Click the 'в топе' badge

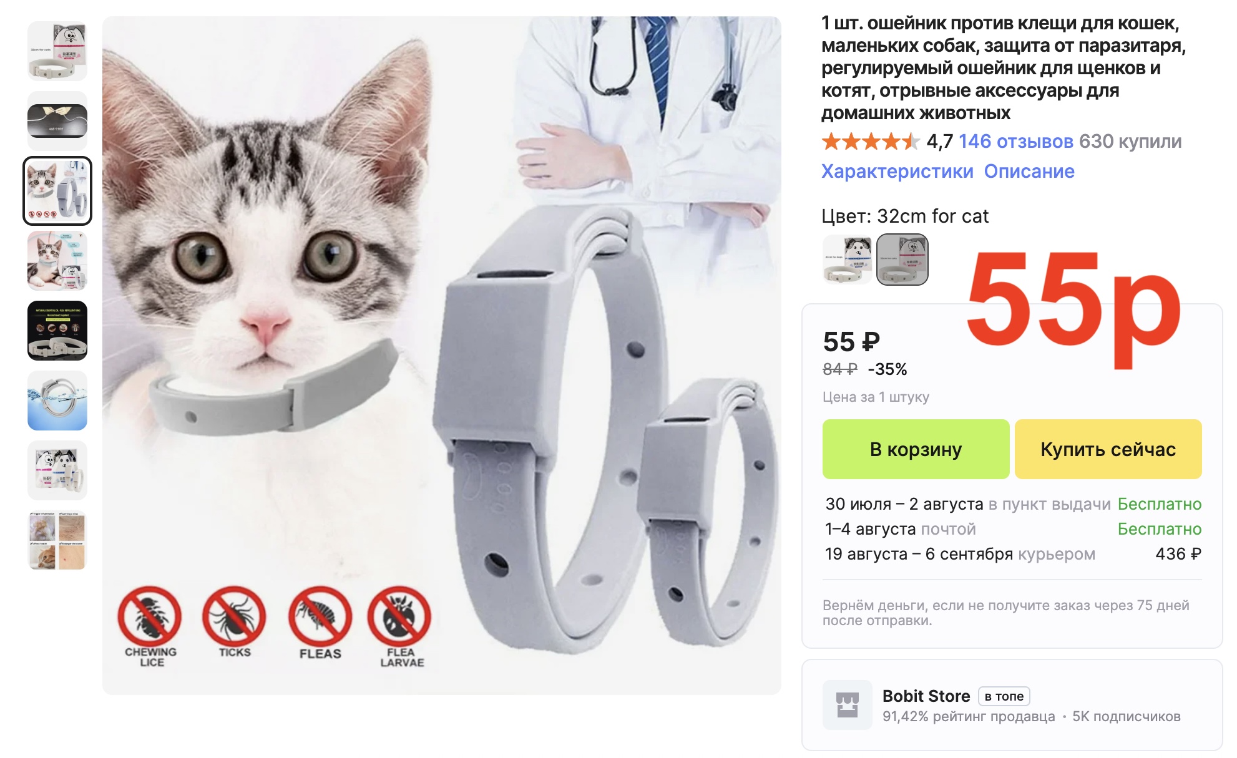tap(1004, 696)
